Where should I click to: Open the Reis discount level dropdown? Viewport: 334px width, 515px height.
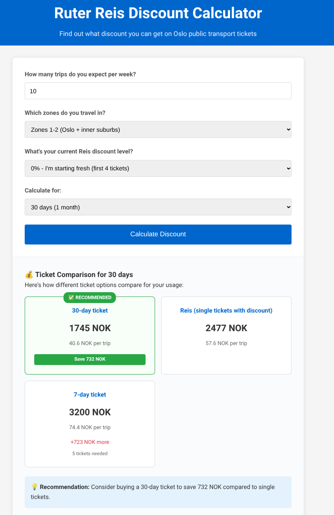pyautogui.click(x=158, y=168)
